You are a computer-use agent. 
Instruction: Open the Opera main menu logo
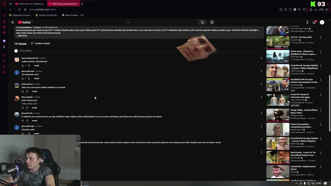pyautogui.click(x=4, y=4)
